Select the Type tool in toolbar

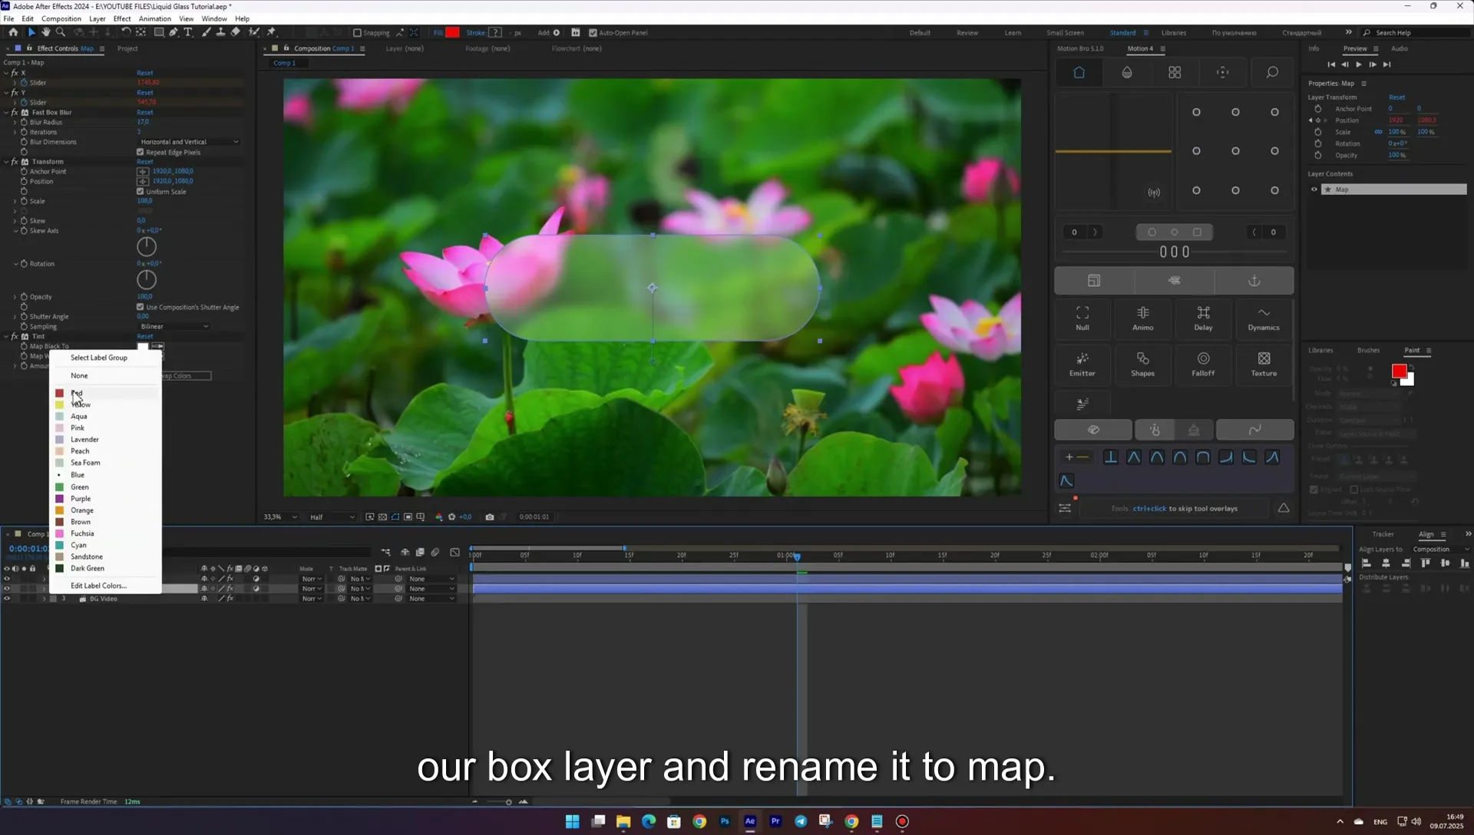[188, 32]
